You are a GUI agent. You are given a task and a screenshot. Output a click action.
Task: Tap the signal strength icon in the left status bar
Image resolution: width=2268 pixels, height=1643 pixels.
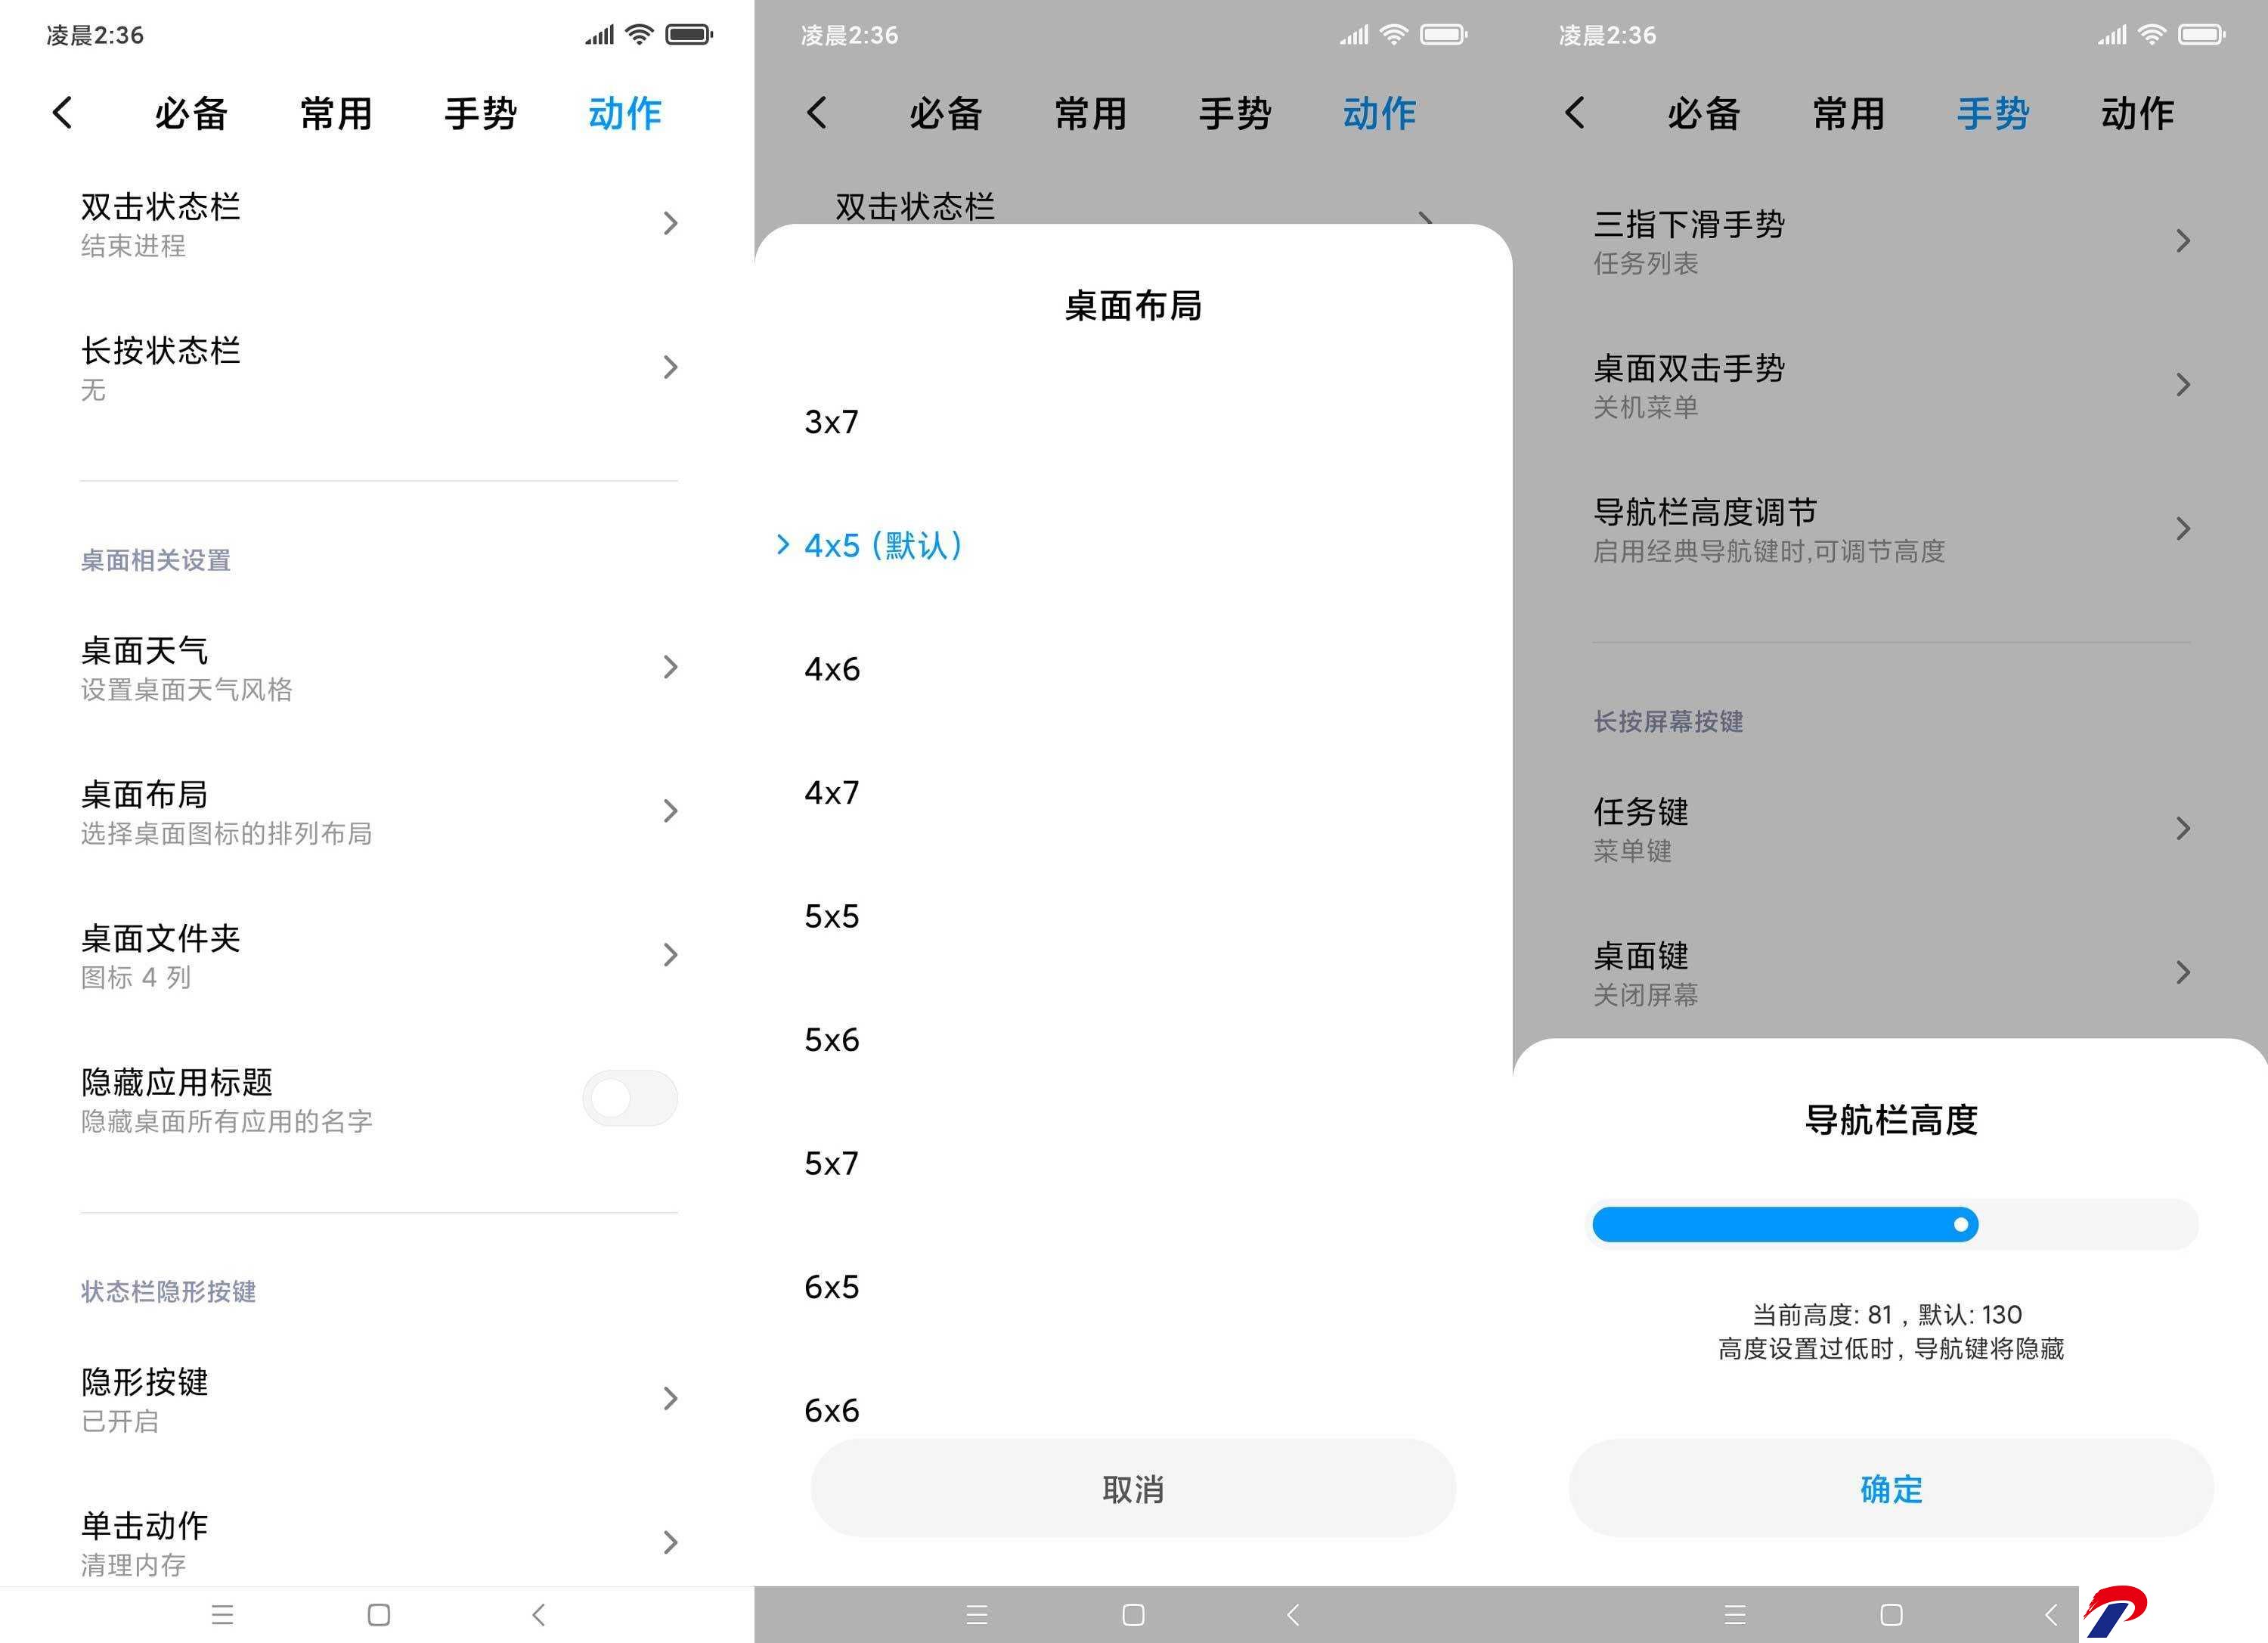(600, 35)
